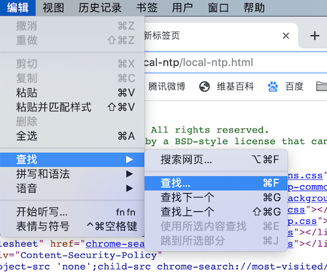Click the ns.css link in source
This screenshot has height=274, width=327.
[305, 175]
